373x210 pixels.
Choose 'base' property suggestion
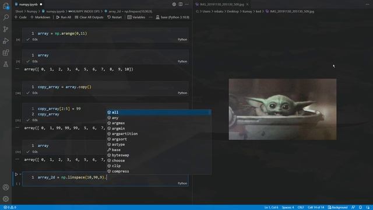click(x=159, y=150)
